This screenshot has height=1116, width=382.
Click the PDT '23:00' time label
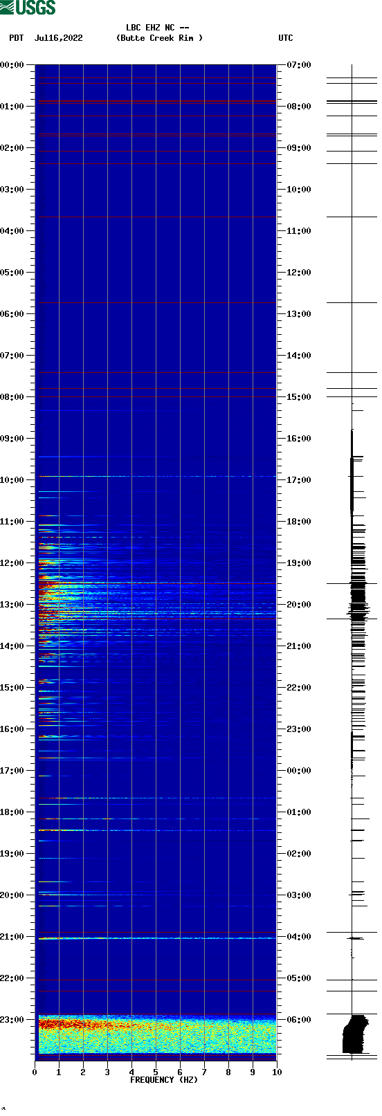click(x=12, y=1020)
